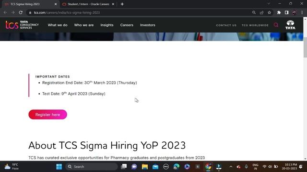Click the browser forward arrow

point(13,12)
